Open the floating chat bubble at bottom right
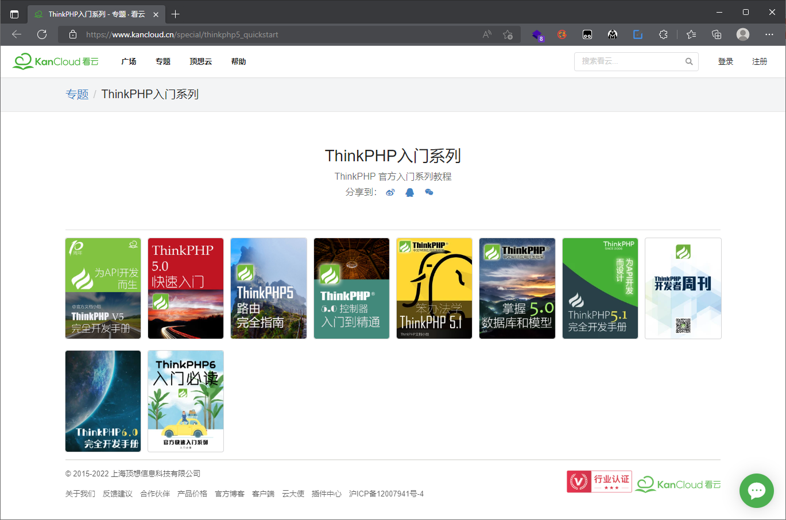 coord(756,491)
